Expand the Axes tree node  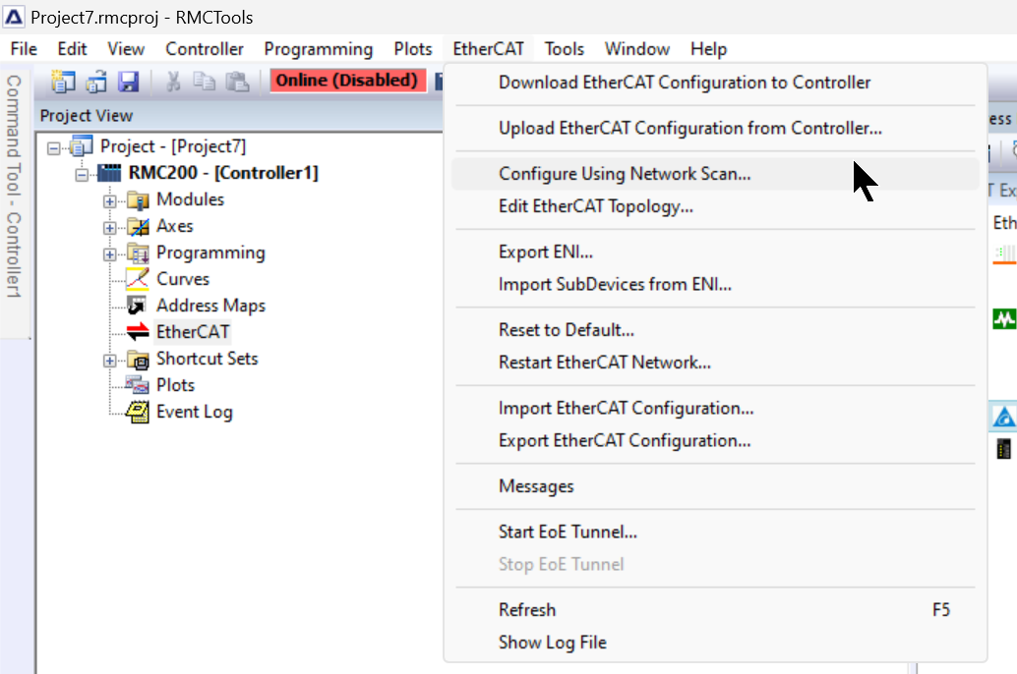pos(109,228)
